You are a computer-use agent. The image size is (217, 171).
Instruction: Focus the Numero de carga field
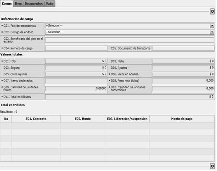76,48
